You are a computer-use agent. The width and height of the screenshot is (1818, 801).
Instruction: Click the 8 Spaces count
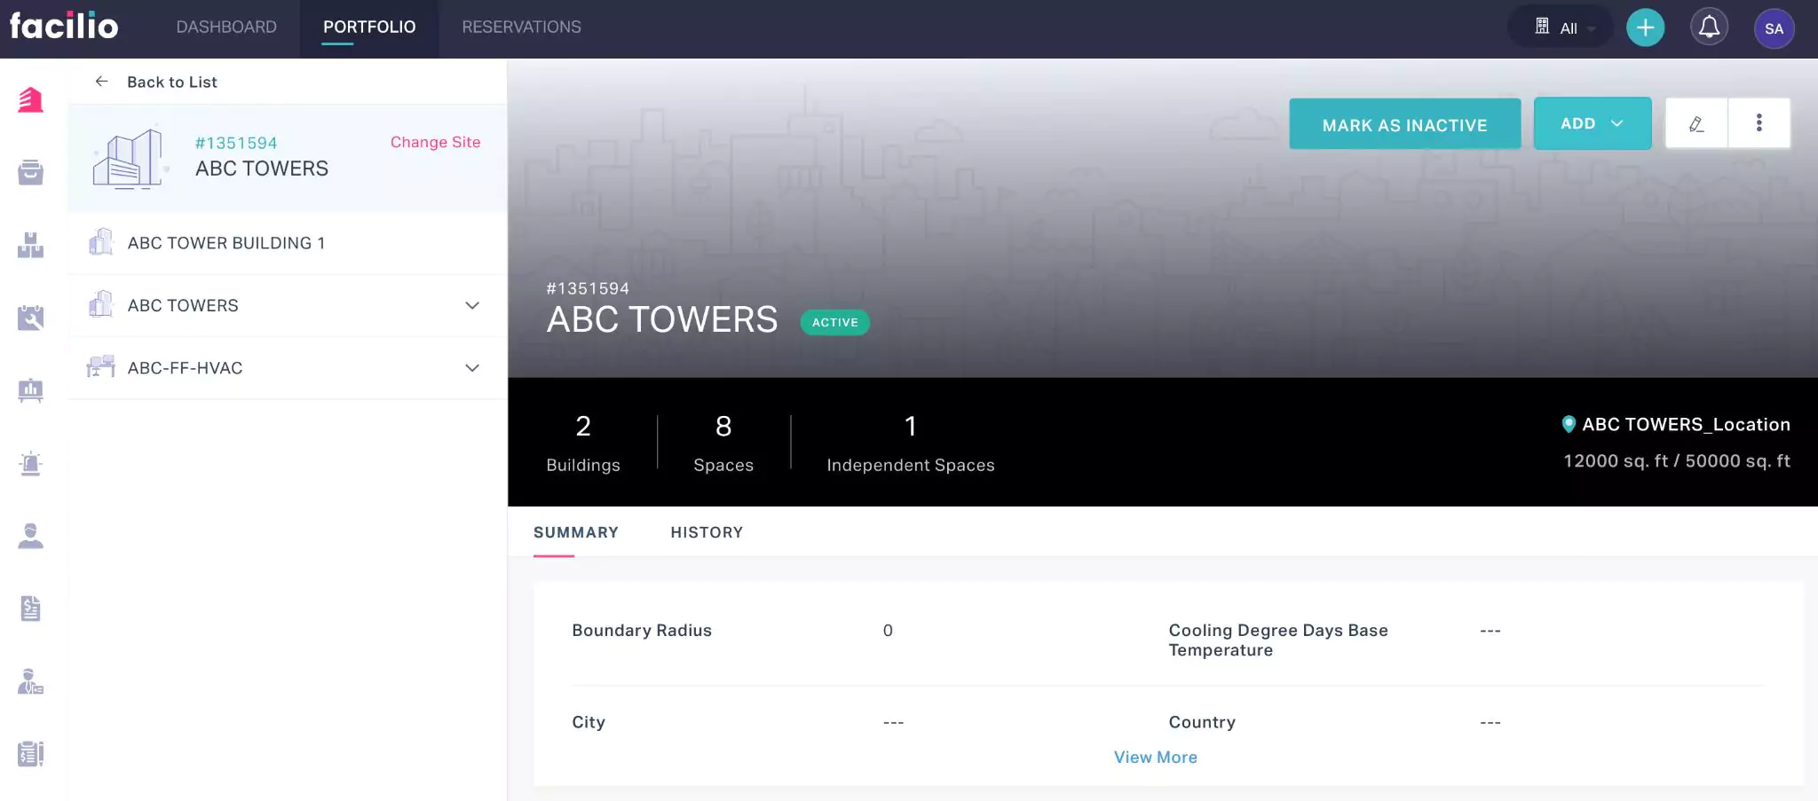(x=723, y=443)
